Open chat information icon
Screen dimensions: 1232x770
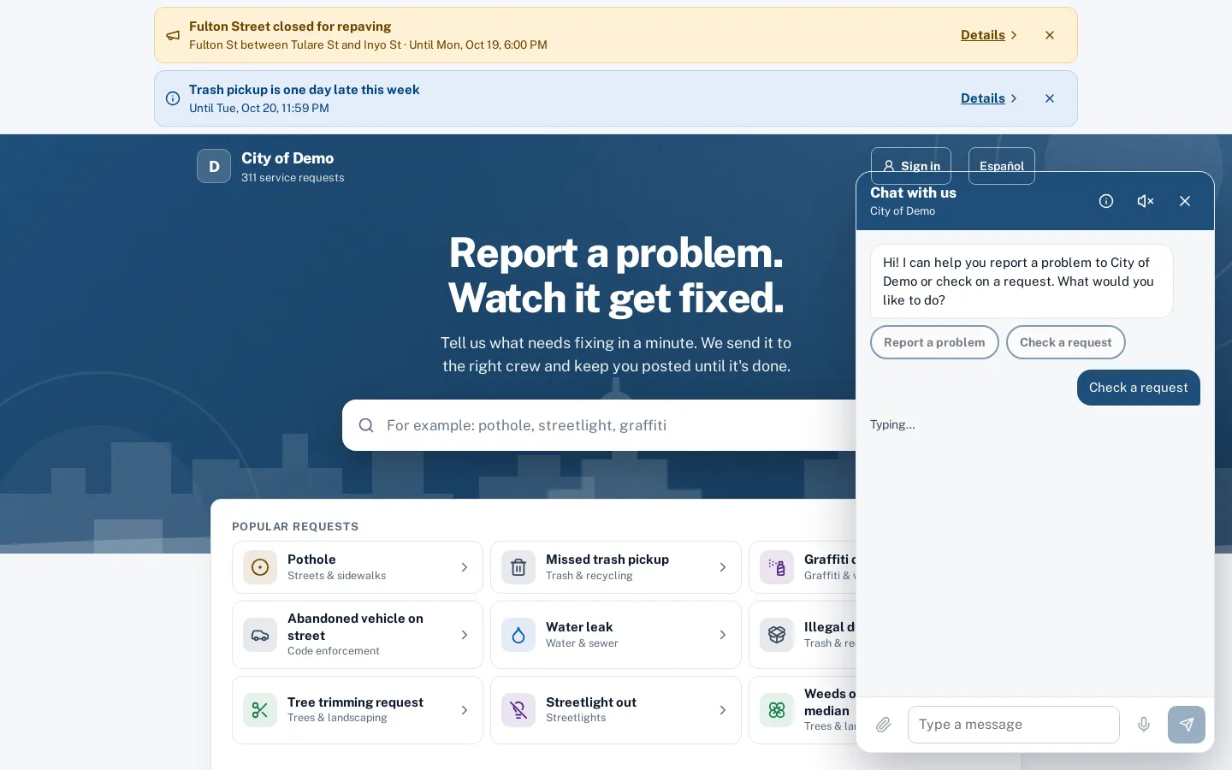point(1106,201)
